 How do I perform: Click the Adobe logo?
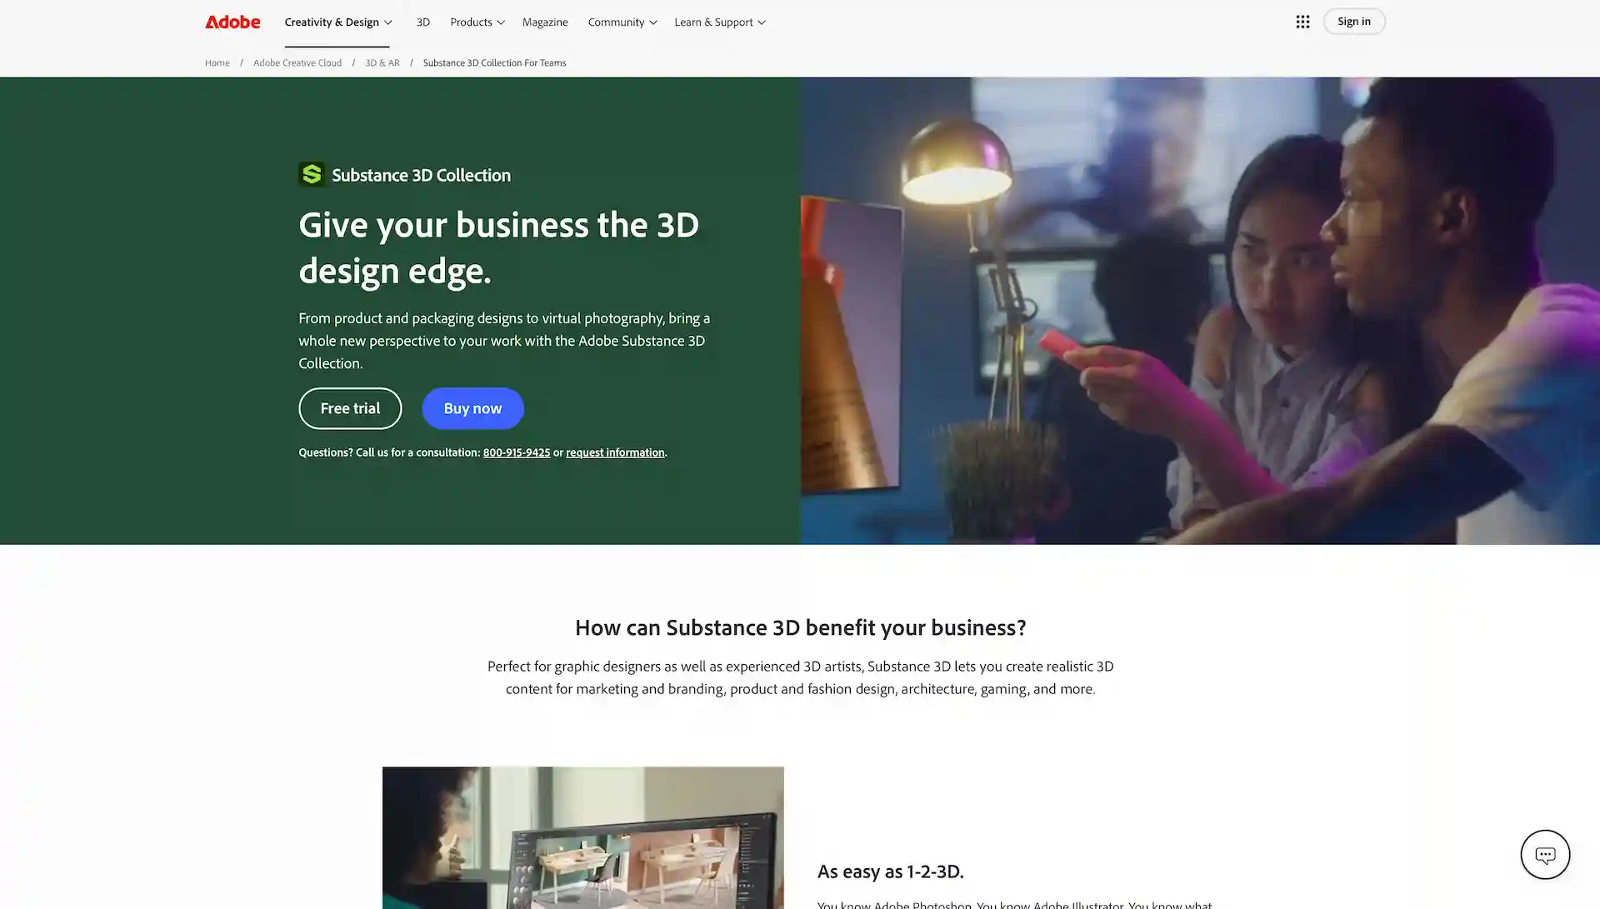232,22
